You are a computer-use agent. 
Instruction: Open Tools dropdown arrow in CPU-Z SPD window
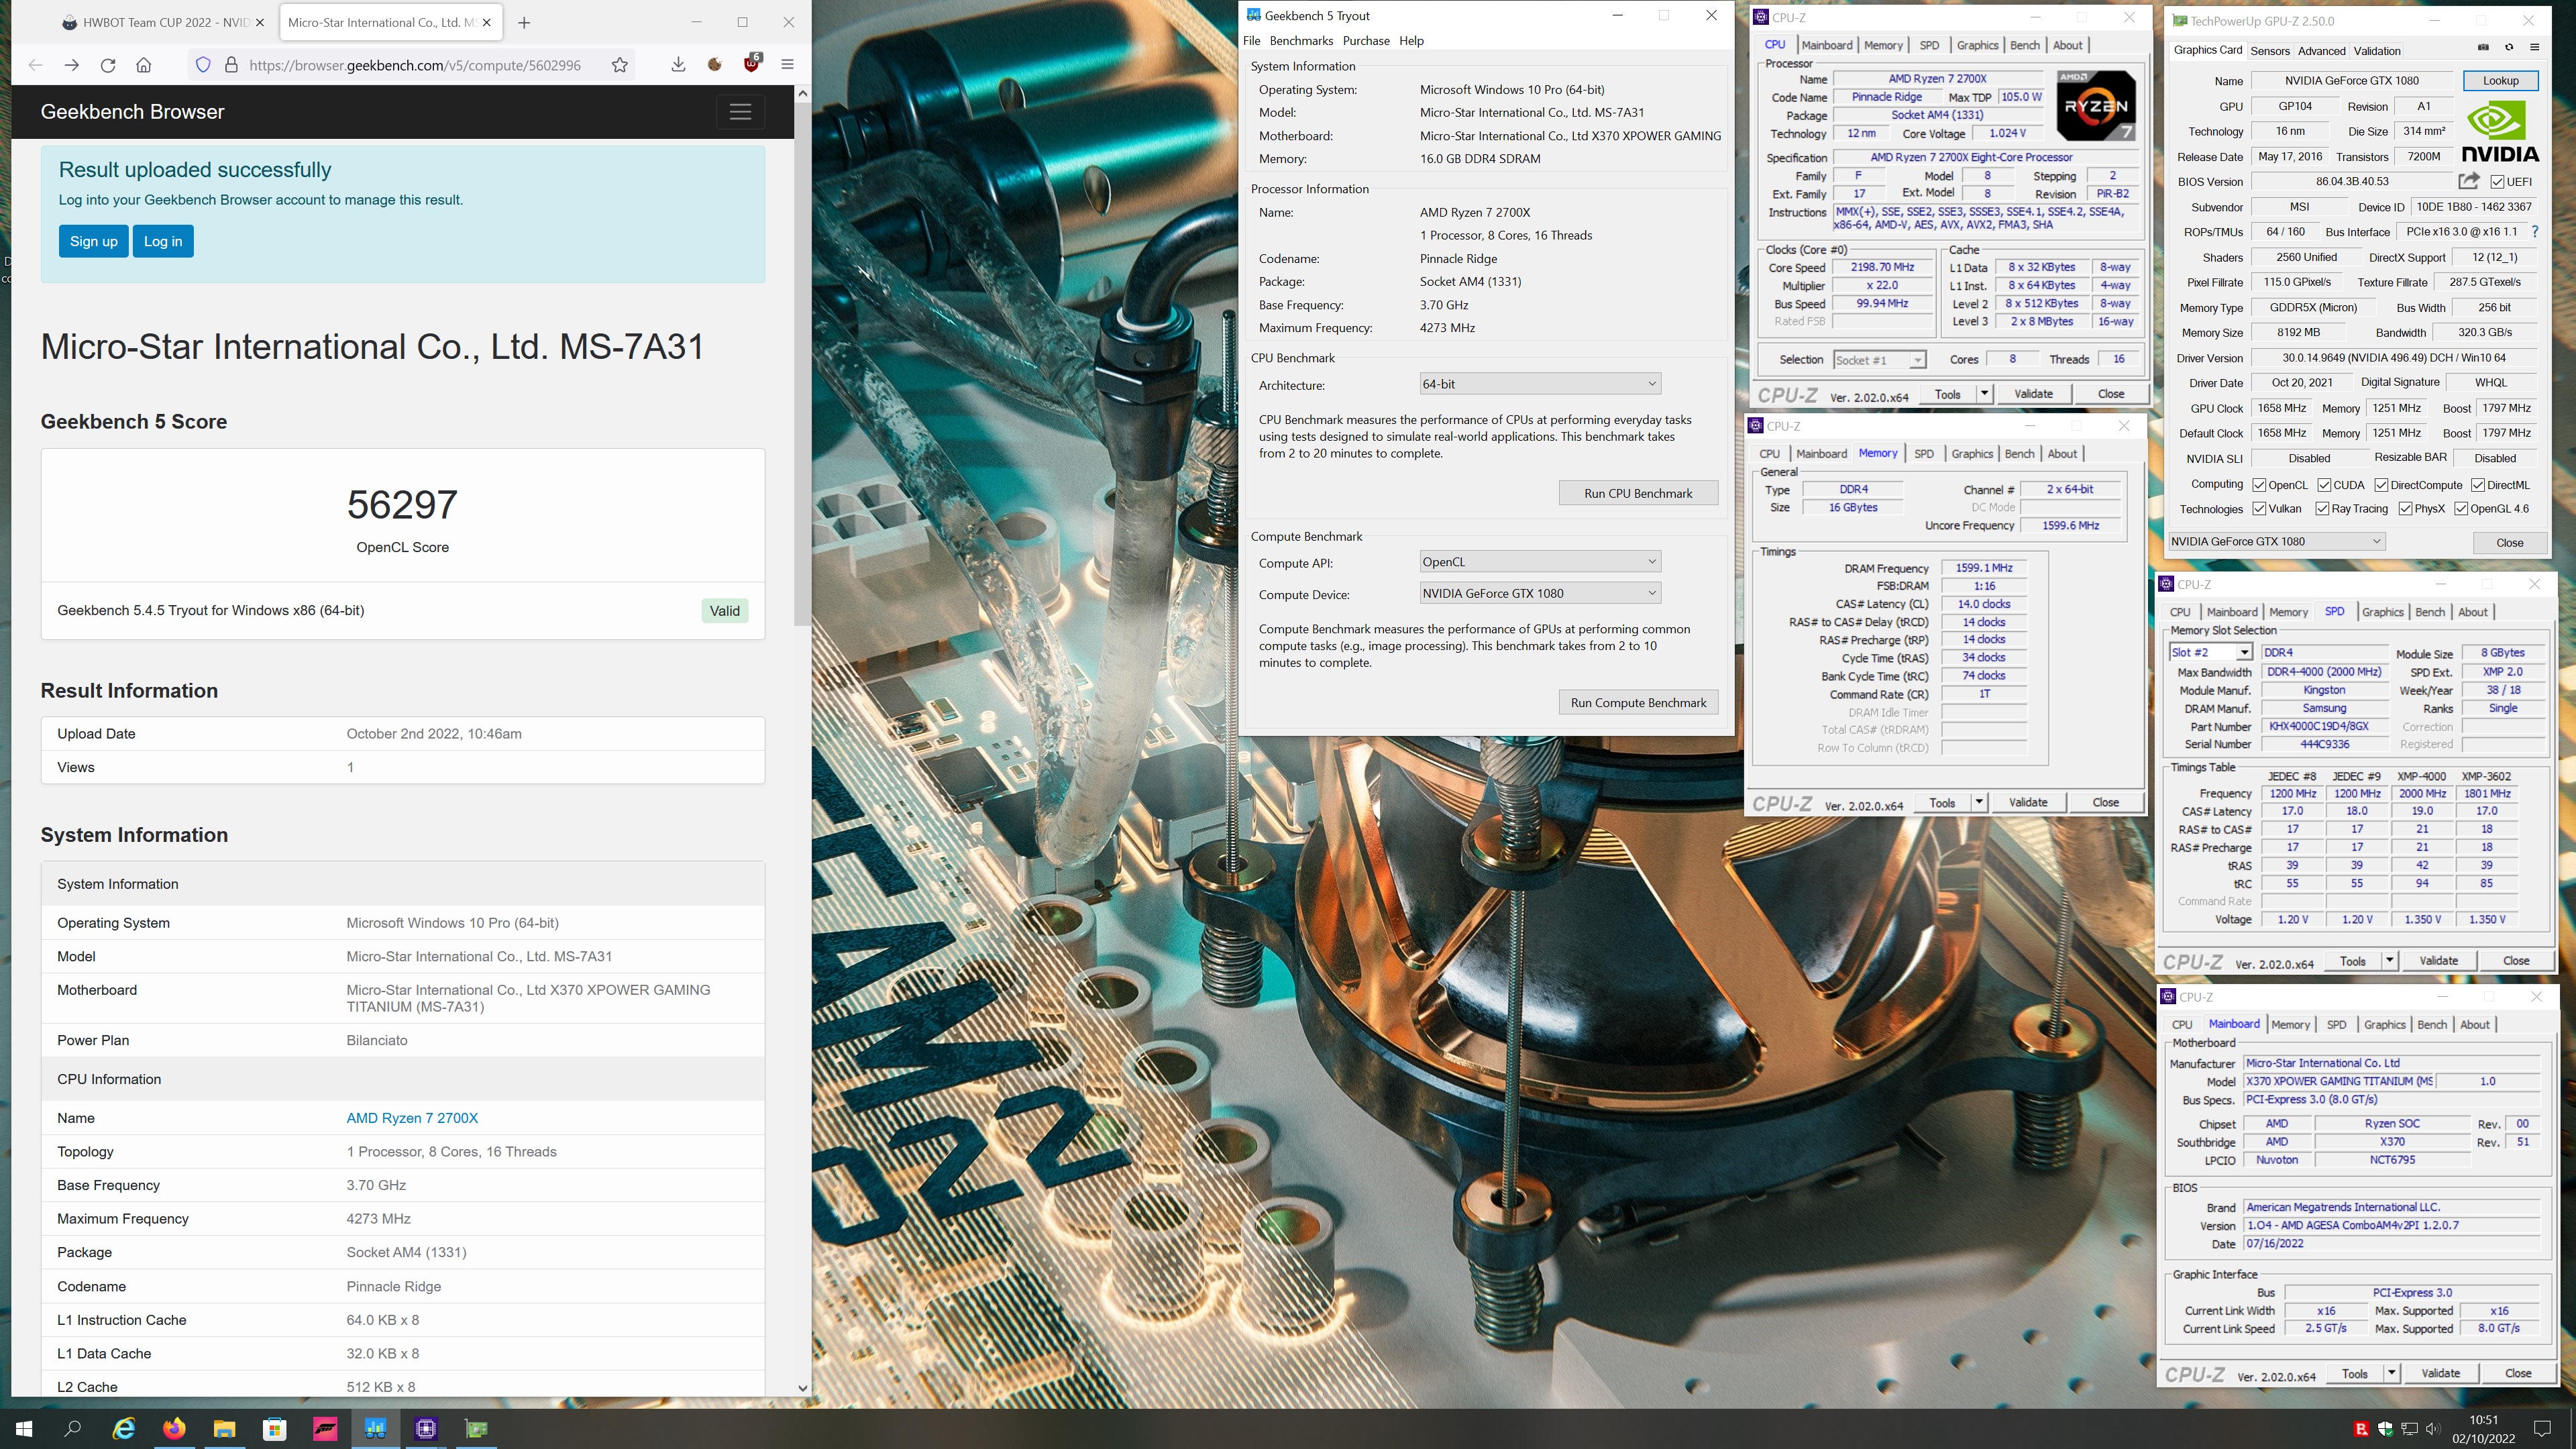(2389, 961)
